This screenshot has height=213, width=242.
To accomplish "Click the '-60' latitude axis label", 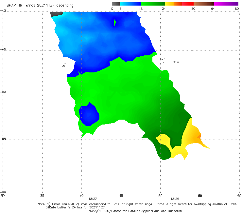I will click(3, 192).
